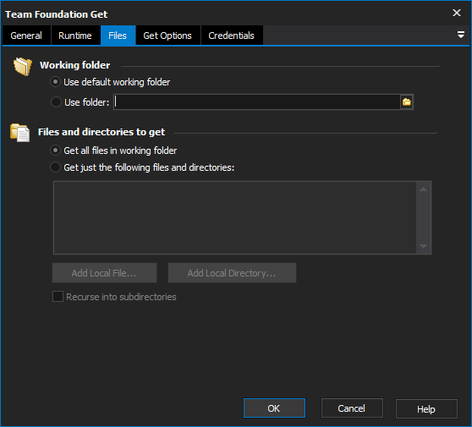Viewport: 472px width, 427px height.
Task: Enable Recurse into subdirectories checkbox
Action: point(58,297)
